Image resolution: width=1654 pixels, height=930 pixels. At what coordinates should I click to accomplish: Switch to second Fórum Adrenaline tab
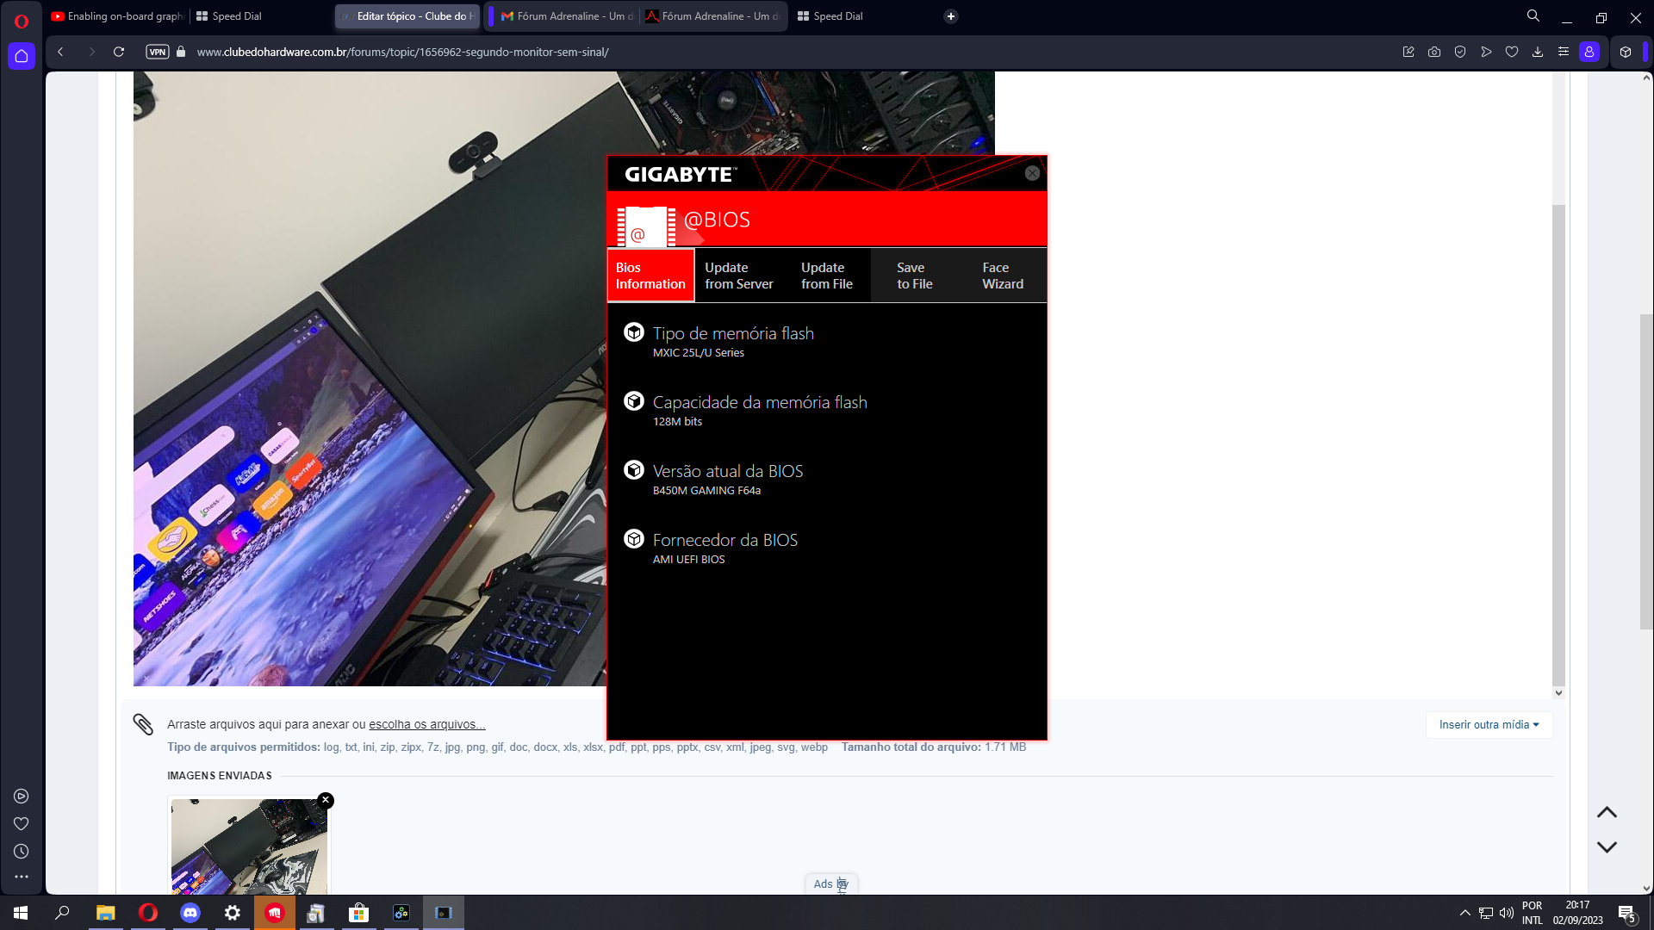pos(712,16)
